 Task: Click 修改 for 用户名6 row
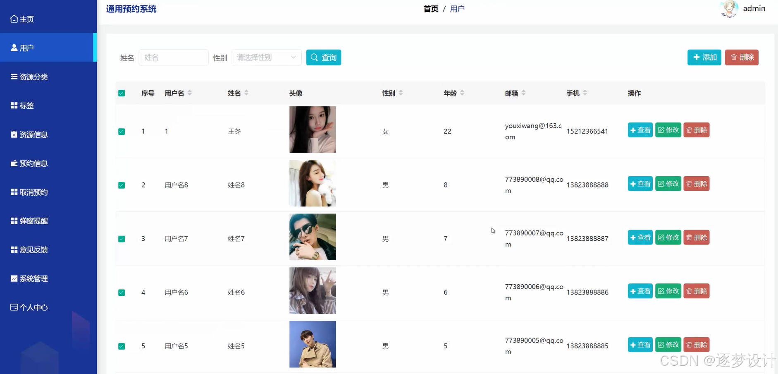pyautogui.click(x=668, y=291)
